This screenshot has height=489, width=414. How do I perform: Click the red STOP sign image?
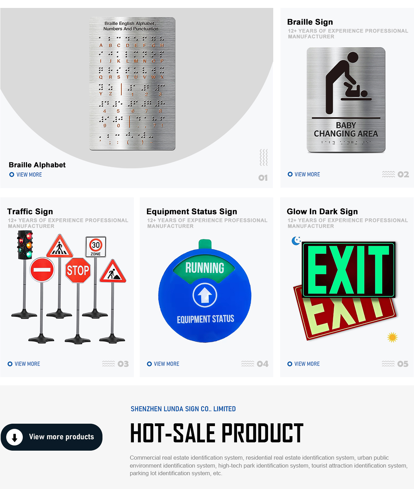pos(78,270)
